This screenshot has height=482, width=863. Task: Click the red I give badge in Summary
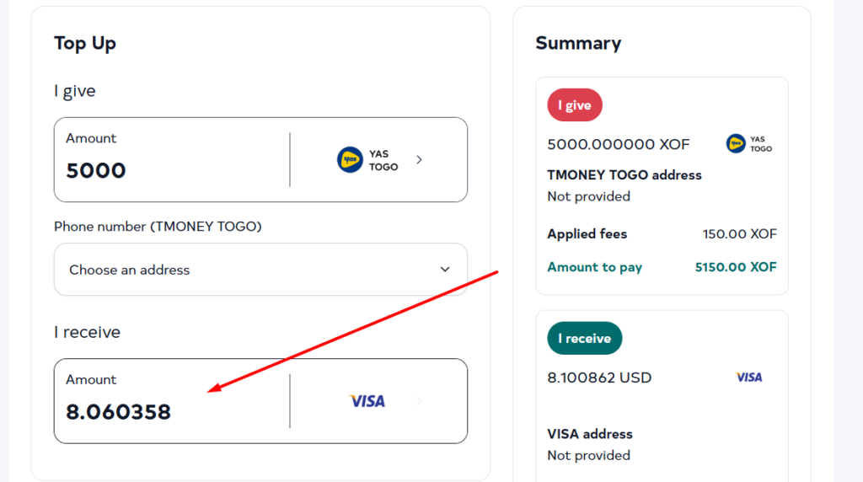click(575, 105)
